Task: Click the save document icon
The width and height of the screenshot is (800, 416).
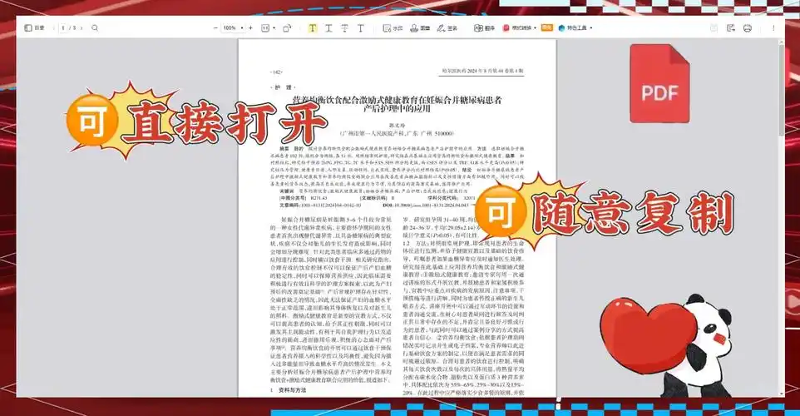Action: (714, 28)
